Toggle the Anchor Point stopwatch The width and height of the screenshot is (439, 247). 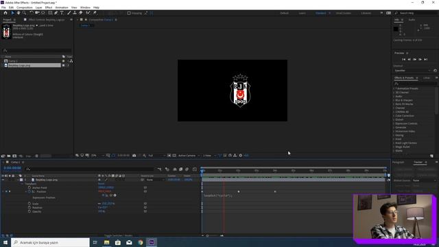pyautogui.click(x=29, y=187)
